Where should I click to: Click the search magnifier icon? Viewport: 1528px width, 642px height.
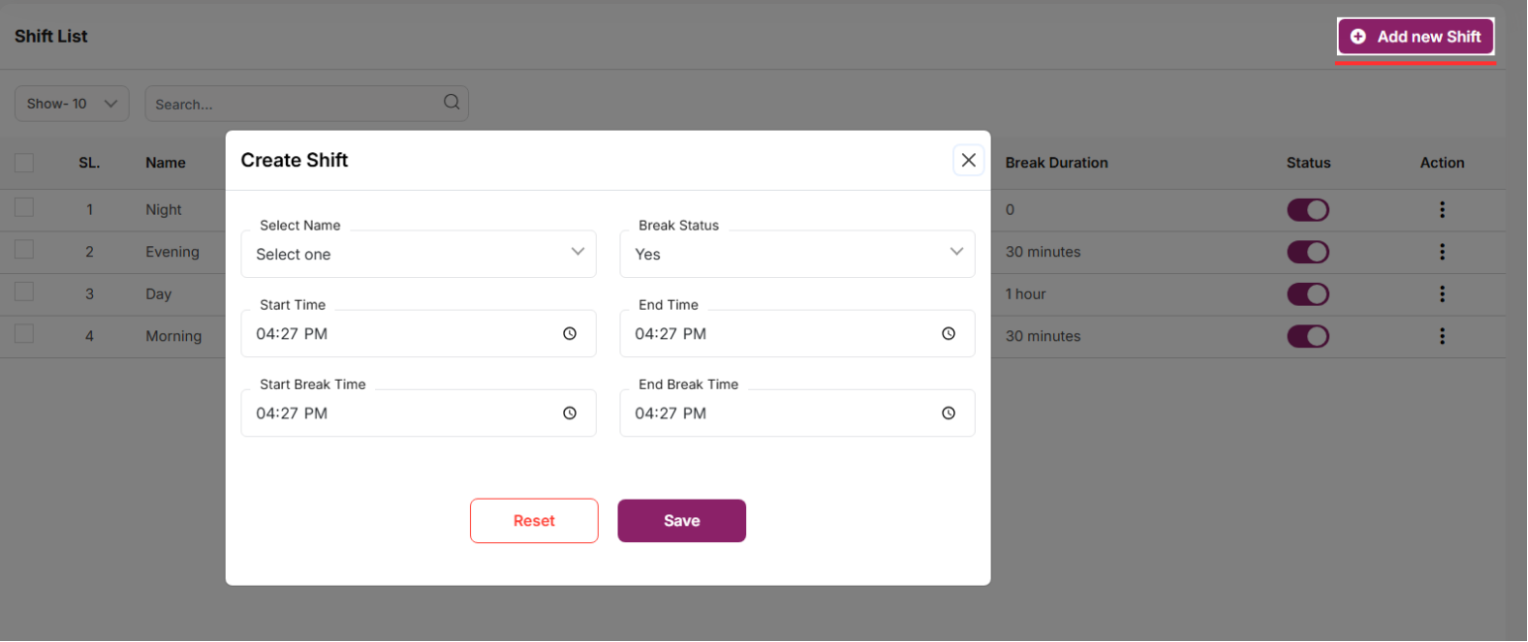coord(451,103)
